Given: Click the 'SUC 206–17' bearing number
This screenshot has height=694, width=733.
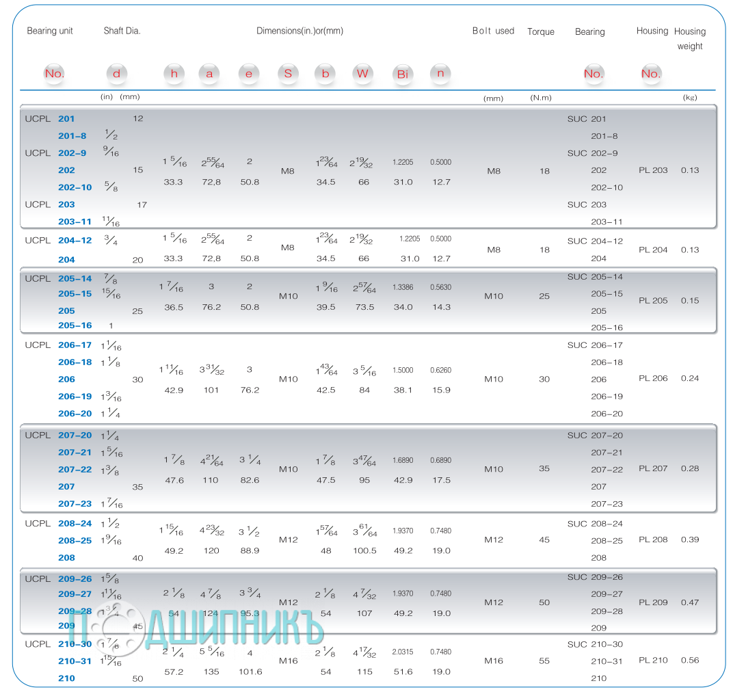Looking at the screenshot, I should 595,345.
